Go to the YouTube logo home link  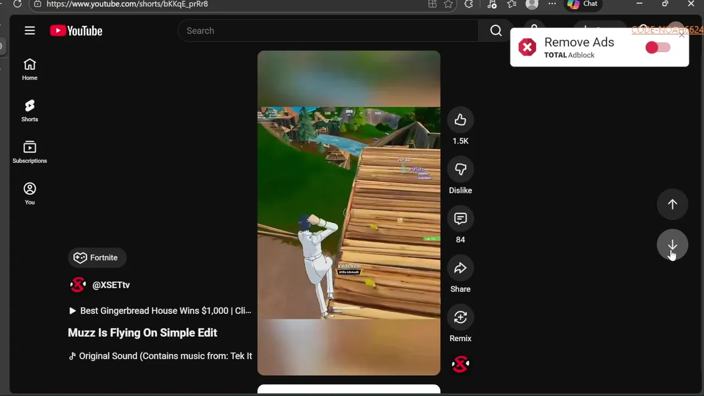pos(76,31)
